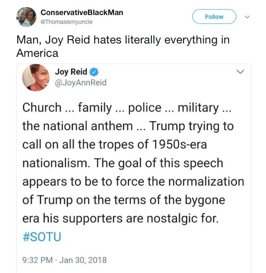
Task: Click the blue verified badge beside Joy Reid
Action: [x=94, y=72]
